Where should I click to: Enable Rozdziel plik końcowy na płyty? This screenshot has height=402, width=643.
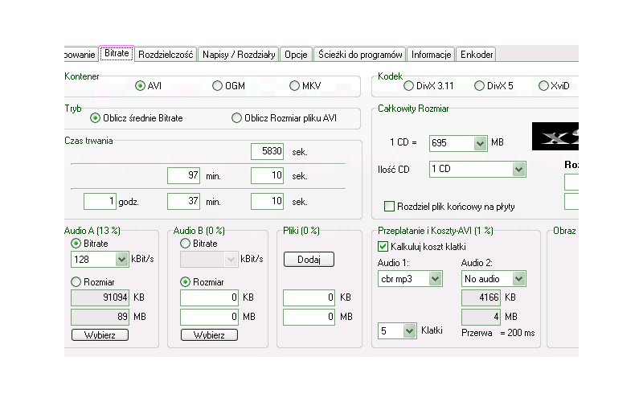(x=389, y=207)
